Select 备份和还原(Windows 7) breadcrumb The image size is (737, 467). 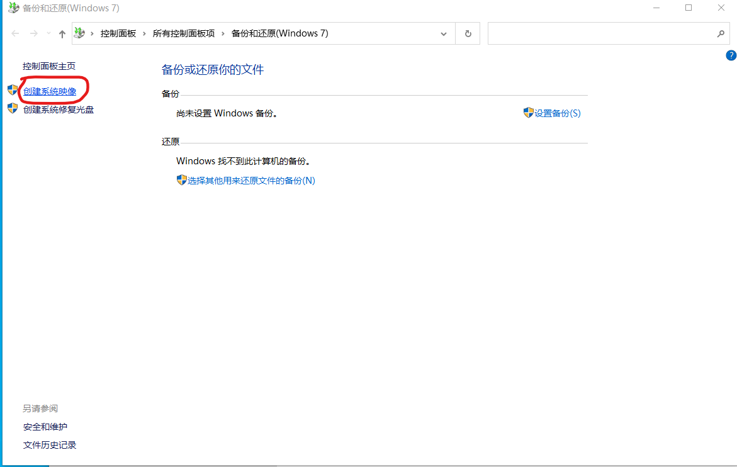279,33
